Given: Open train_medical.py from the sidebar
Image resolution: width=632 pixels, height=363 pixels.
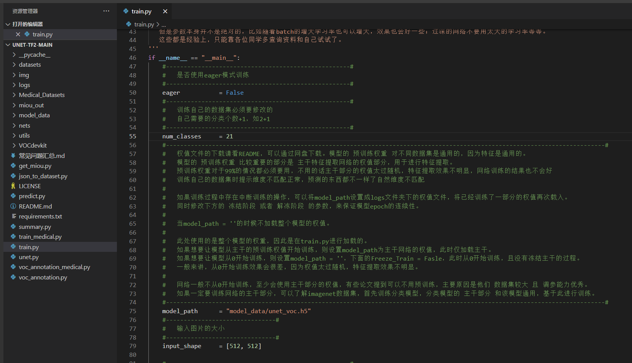Looking at the screenshot, I should click(x=40, y=237).
